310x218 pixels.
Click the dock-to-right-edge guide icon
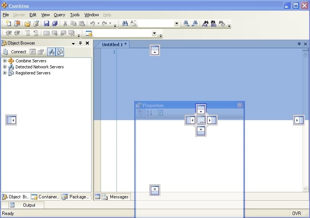[299, 120]
